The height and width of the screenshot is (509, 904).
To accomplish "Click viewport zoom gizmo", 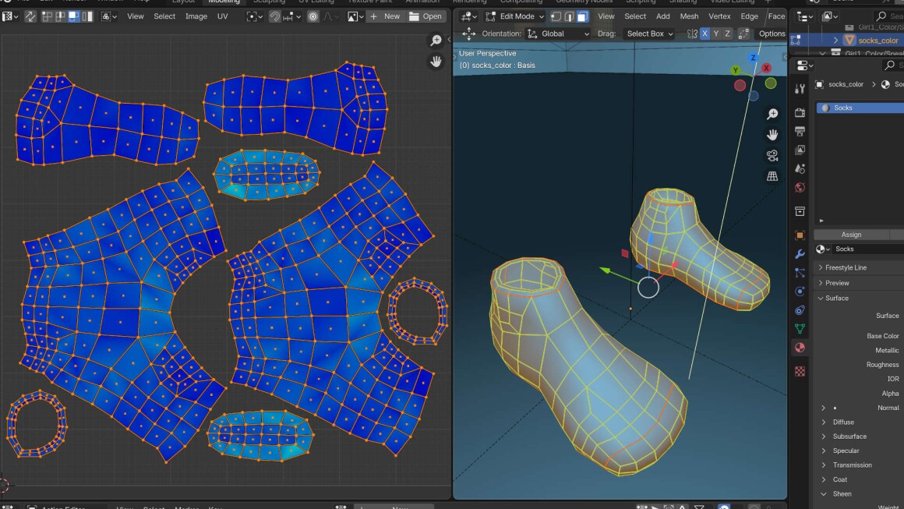I will pos(772,114).
